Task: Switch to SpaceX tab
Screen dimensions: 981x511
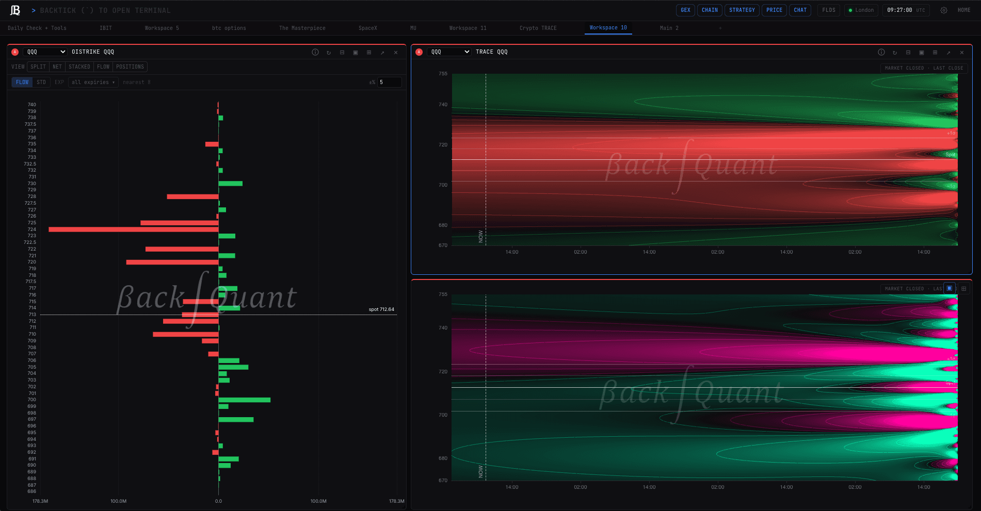Action: [x=368, y=28]
